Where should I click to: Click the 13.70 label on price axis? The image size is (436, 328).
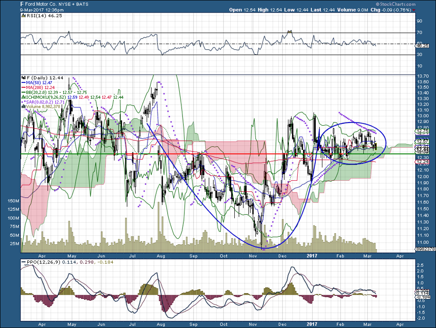pos(422,76)
